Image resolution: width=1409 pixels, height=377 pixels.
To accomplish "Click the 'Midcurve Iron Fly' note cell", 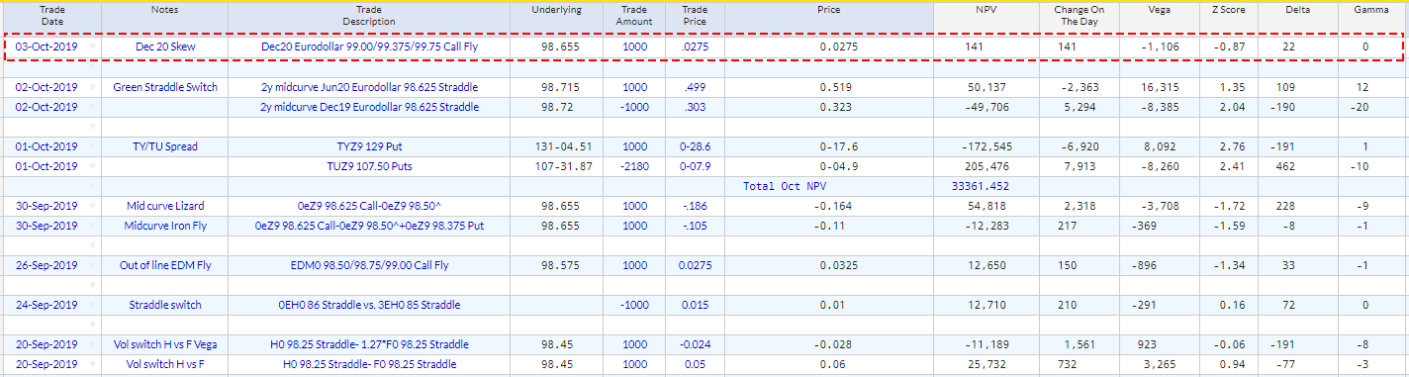I will pos(165,226).
